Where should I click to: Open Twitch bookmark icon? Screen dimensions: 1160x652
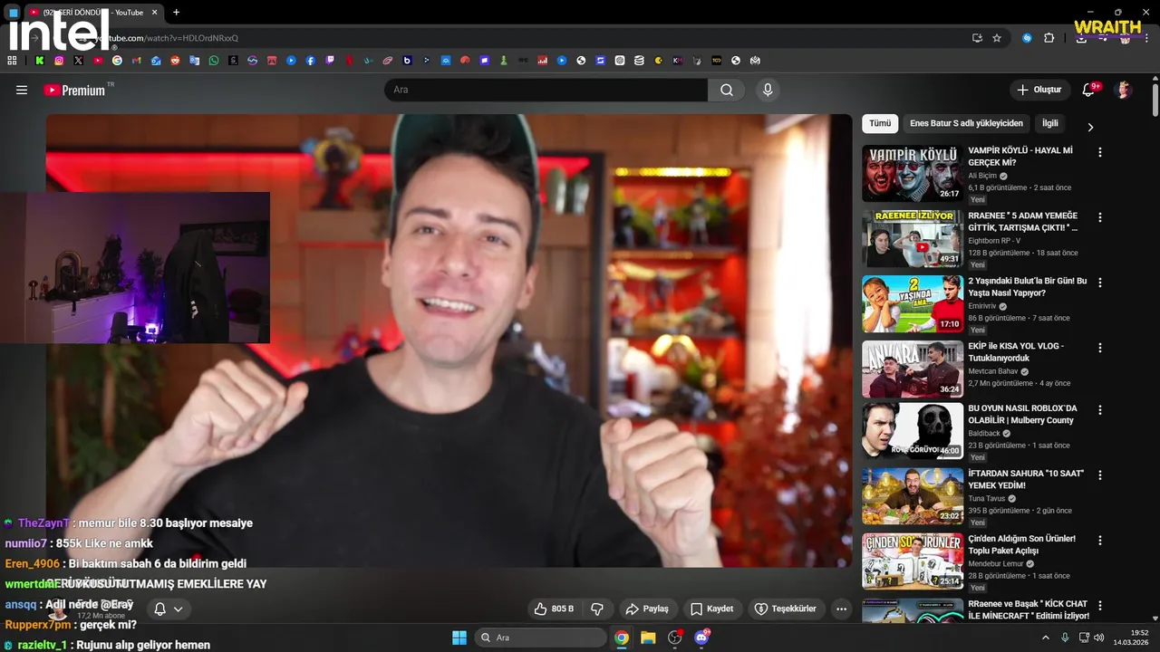click(x=330, y=61)
